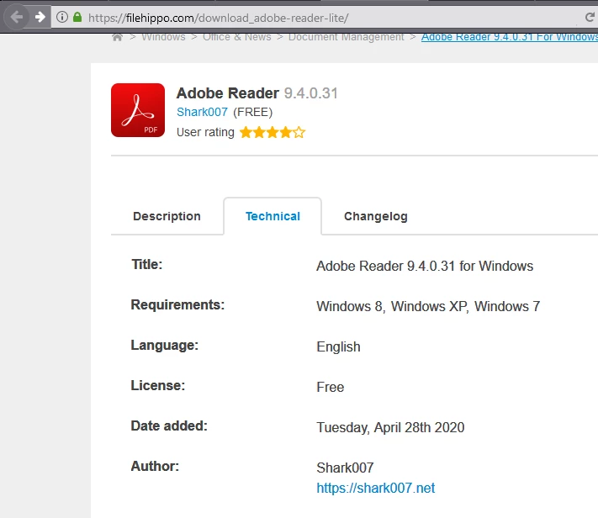Switch to the Description tab
This screenshot has width=598, height=518.
[167, 216]
